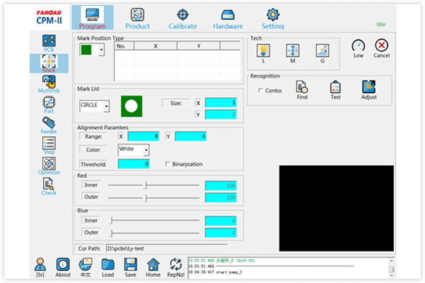Click the Red Inner value field
The image size is (425, 283).
[x=221, y=186]
